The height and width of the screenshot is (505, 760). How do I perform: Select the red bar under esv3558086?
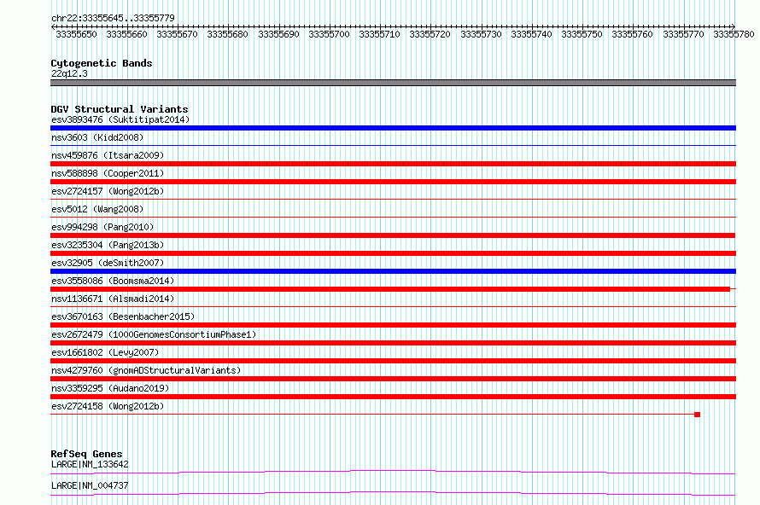click(x=390, y=289)
